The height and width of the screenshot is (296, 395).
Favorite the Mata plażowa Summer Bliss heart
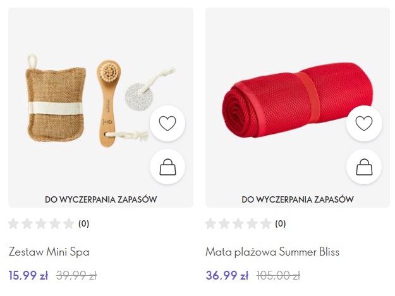tap(364, 123)
